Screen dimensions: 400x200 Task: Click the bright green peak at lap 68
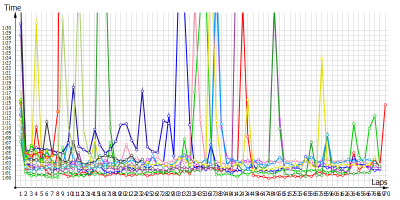[374, 116]
